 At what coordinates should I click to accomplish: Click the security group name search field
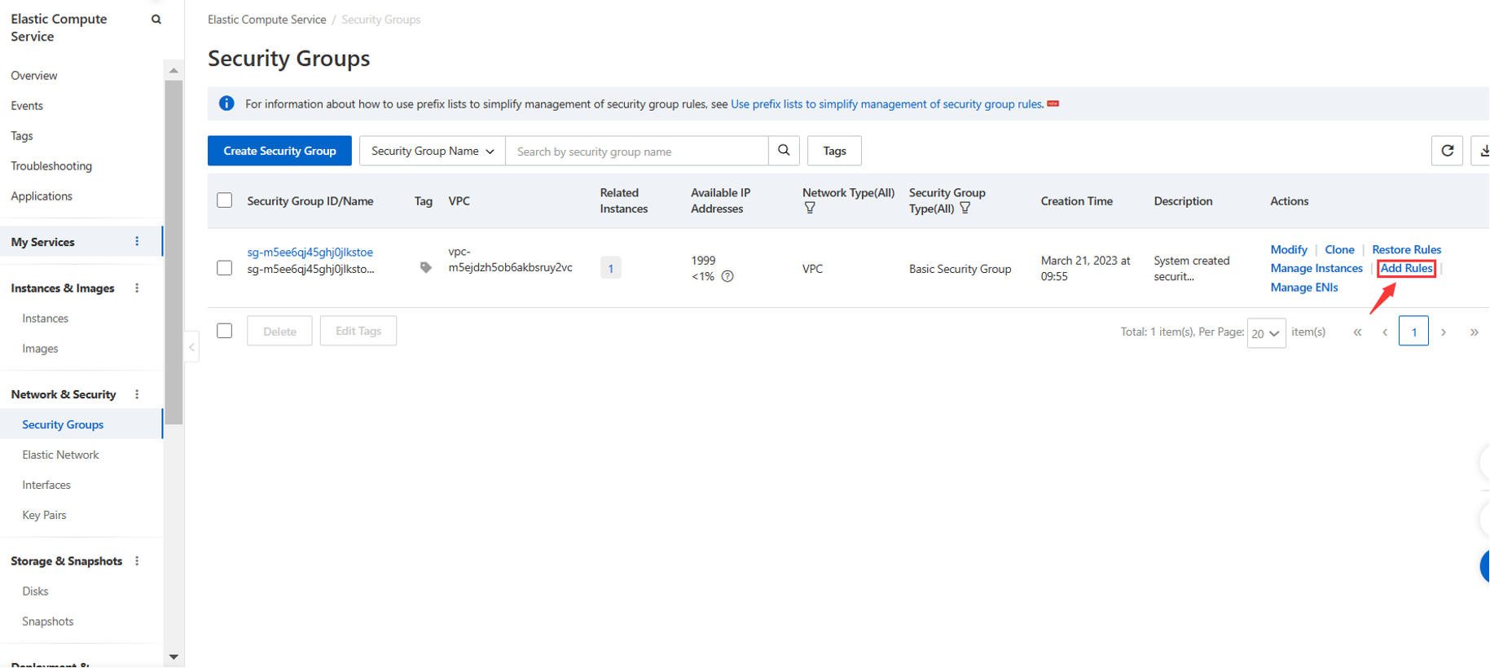coord(636,152)
